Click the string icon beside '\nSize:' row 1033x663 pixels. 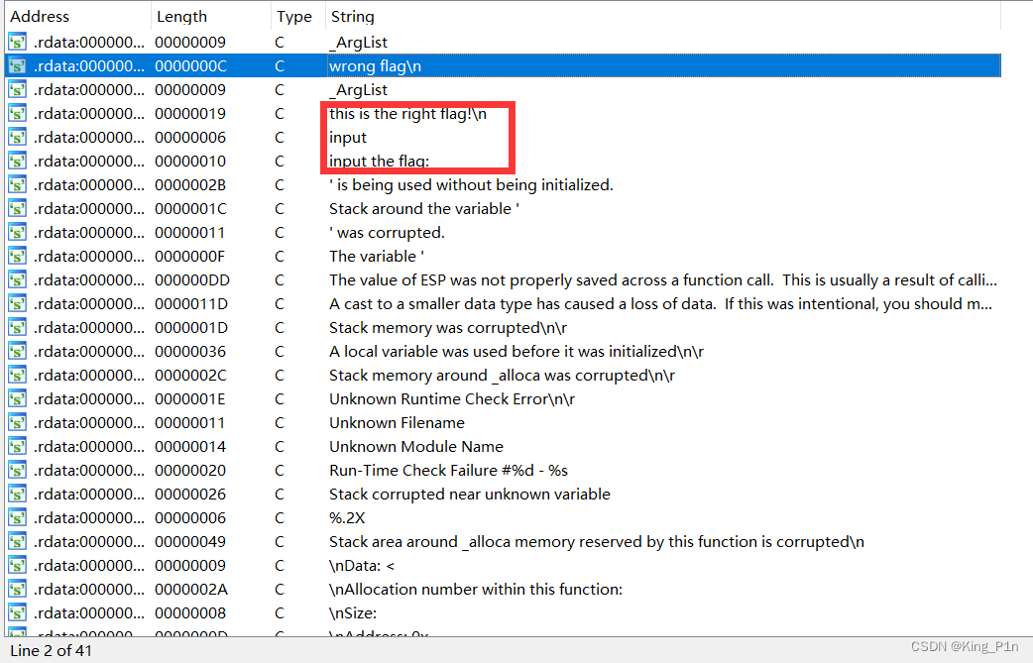coord(17,613)
